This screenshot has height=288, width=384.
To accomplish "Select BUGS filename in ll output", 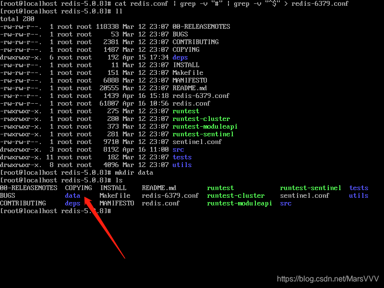I will coord(180,34).
